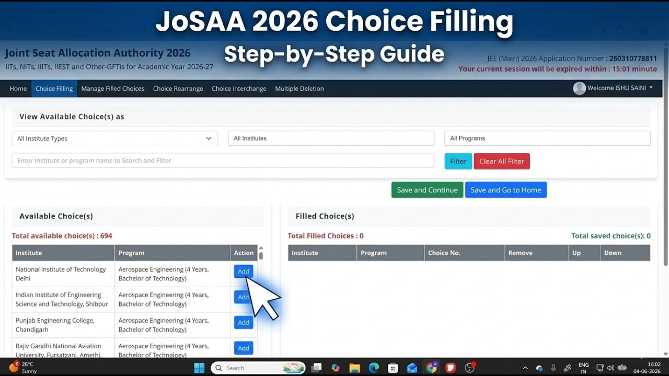
Task: Open the ENG IN language switcher
Action: pos(584,368)
